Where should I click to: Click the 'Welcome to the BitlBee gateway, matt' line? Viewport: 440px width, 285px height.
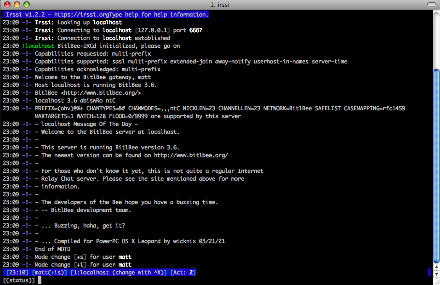click(77, 77)
